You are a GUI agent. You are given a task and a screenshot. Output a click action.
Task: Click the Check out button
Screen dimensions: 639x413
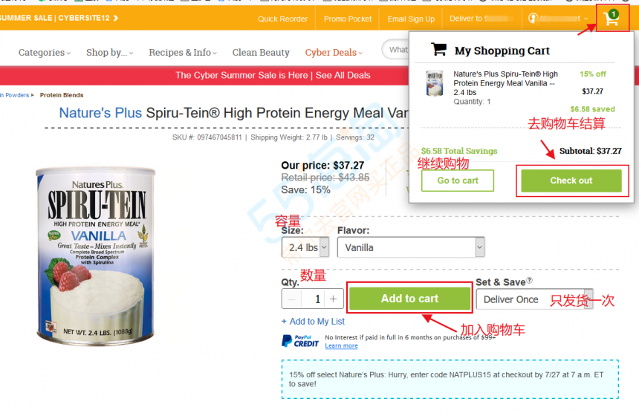point(571,181)
